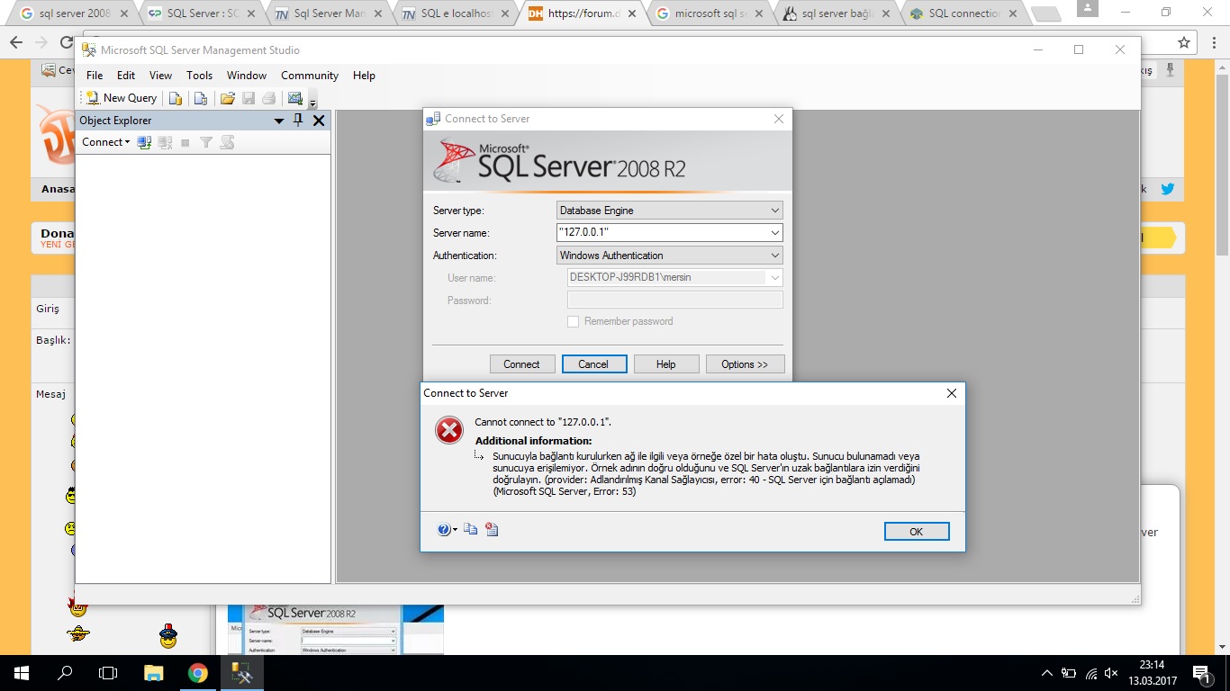
Task: Open the Help menu in SSMS
Action: pos(364,76)
